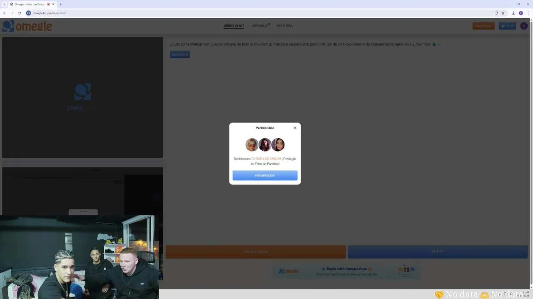Go forward in the browser
533x299 pixels.
coord(12,13)
